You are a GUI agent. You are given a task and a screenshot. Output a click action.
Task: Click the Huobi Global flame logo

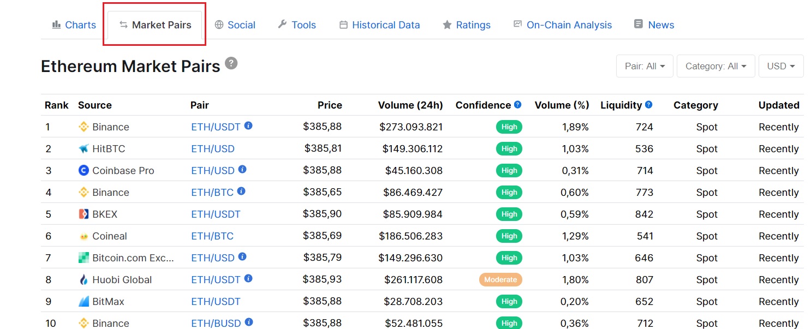coord(84,280)
